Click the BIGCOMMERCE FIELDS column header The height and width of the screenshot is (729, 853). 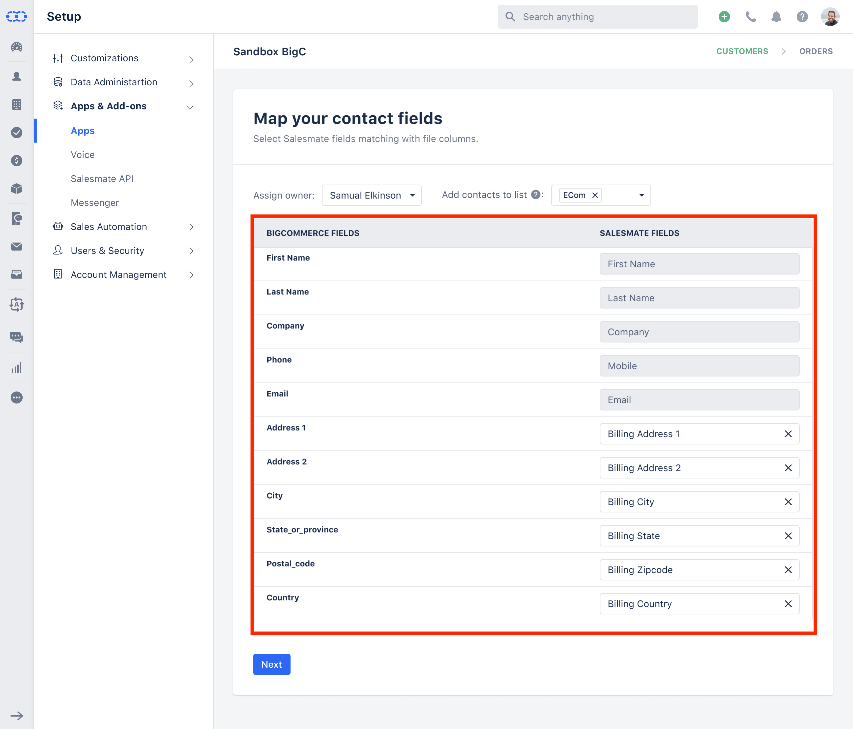pyautogui.click(x=313, y=234)
